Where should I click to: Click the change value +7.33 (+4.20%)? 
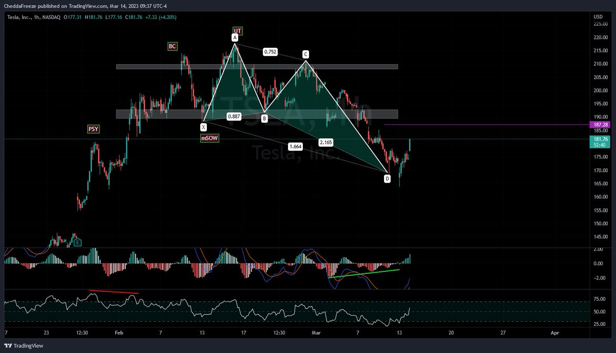pos(160,17)
